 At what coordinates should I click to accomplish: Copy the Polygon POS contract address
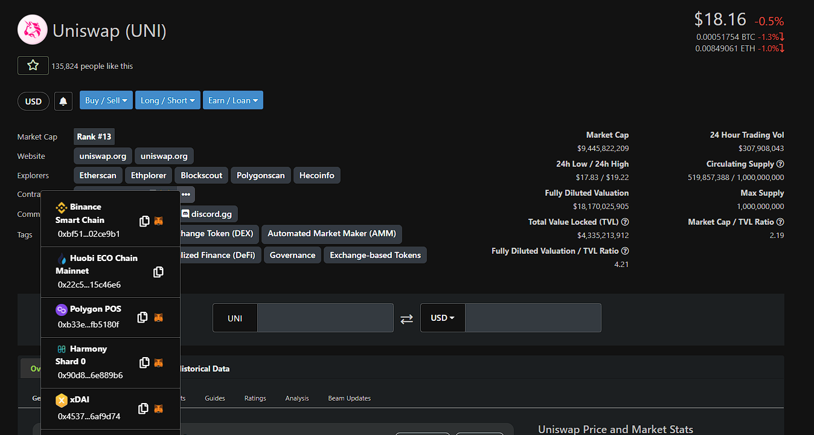[x=143, y=317]
